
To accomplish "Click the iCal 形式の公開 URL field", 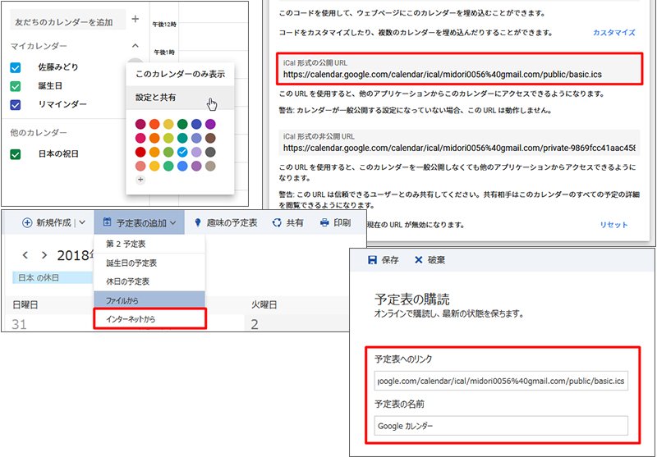I will click(459, 69).
